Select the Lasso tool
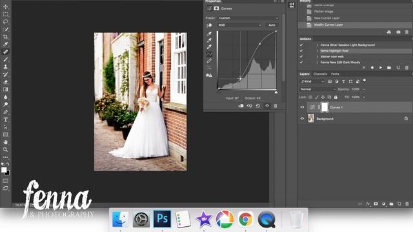Image resolution: width=413 pixels, height=232 pixels. coord(6,21)
